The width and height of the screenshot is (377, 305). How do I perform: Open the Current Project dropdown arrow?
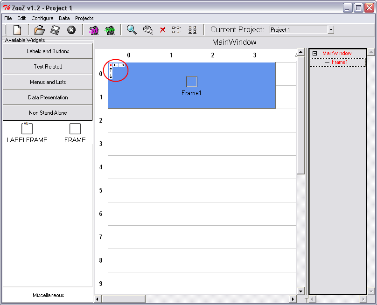click(331, 29)
